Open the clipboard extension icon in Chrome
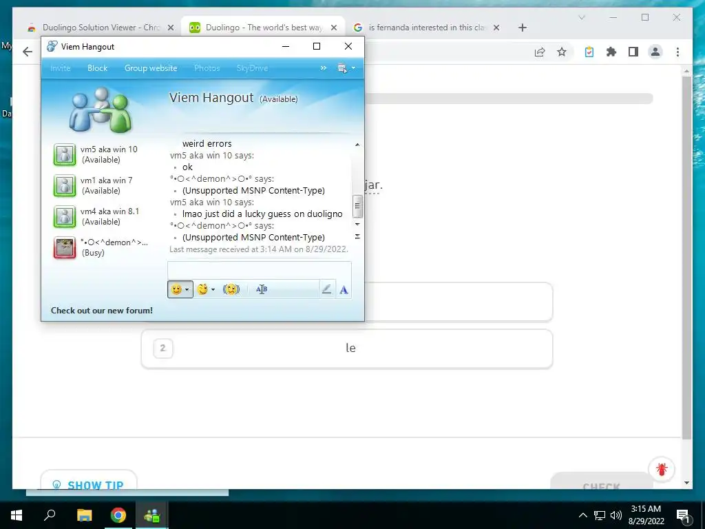The image size is (705, 529). tap(589, 52)
